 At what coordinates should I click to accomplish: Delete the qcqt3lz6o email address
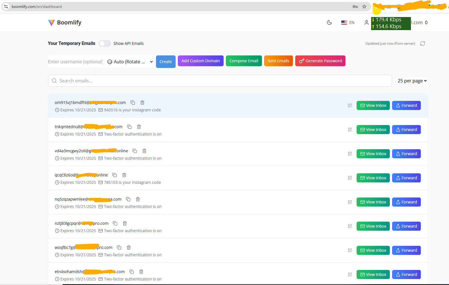coord(124,175)
